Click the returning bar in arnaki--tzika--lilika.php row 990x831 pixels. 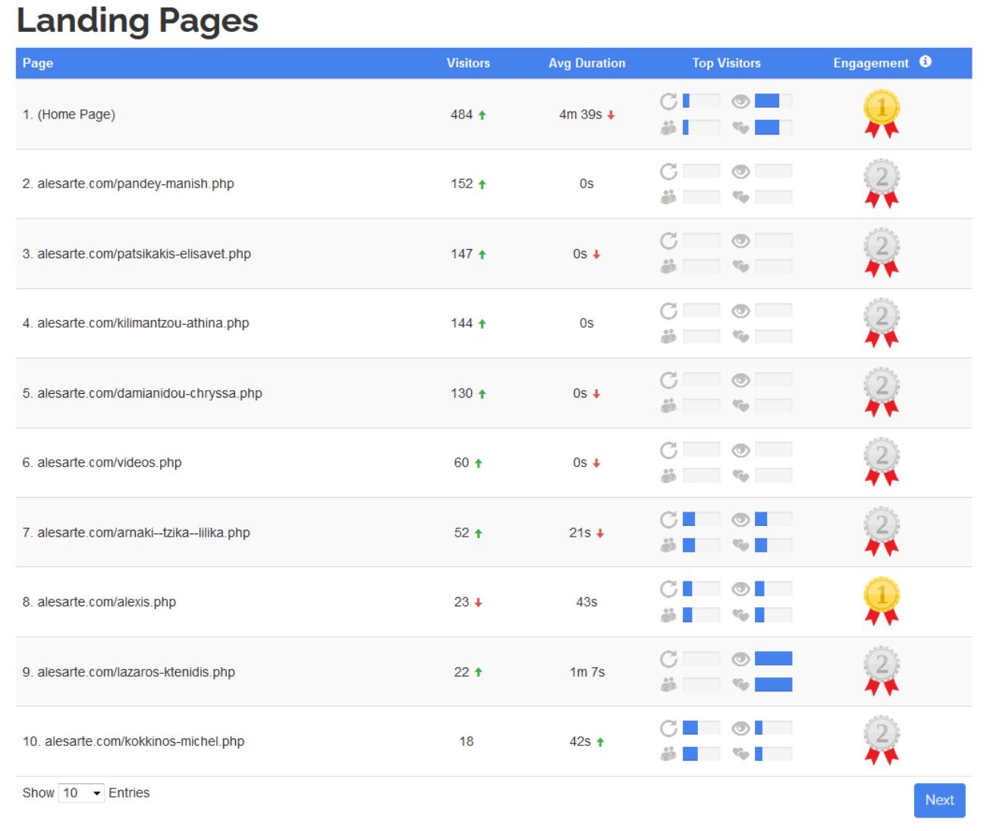tap(701, 520)
